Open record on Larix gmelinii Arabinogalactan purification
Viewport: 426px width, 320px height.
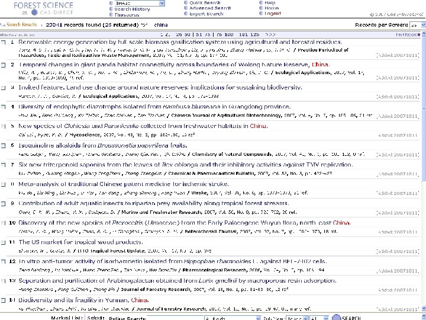pos(177,281)
